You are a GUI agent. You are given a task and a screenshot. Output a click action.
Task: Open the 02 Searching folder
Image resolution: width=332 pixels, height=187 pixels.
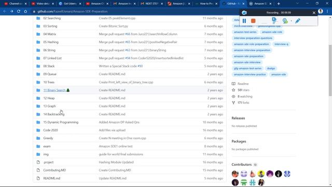pos(52,18)
